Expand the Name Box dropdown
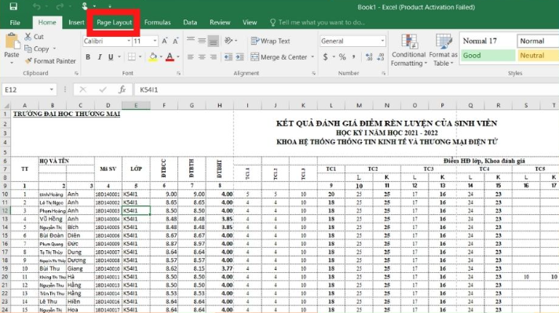 [52, 89]
